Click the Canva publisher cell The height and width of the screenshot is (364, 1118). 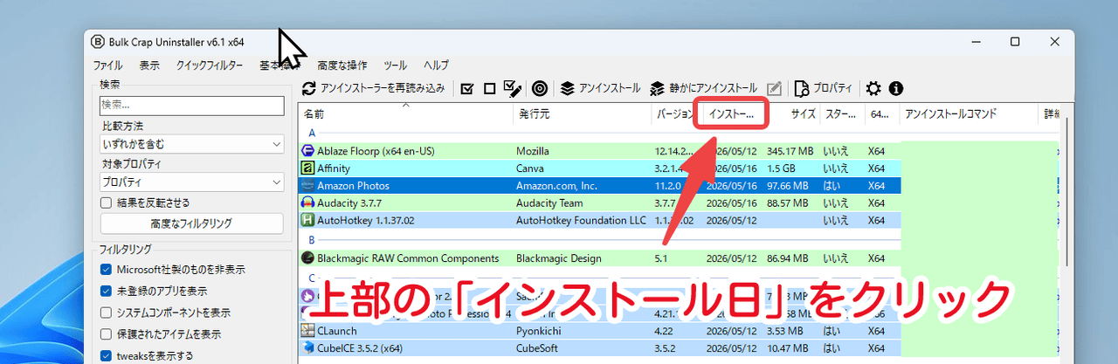pos(530,168)
